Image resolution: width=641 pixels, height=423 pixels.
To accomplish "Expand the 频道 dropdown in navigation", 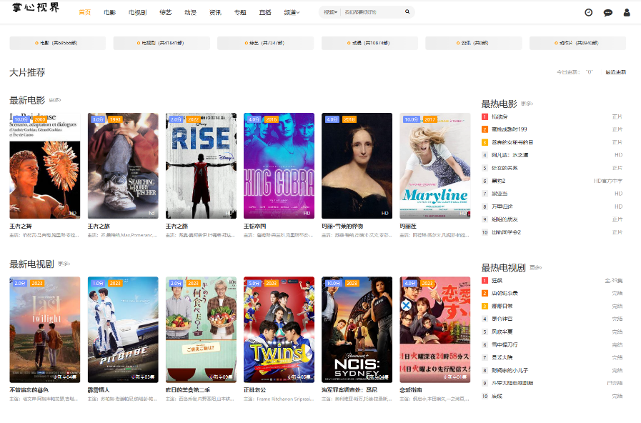I will click(x=292, y=13).
